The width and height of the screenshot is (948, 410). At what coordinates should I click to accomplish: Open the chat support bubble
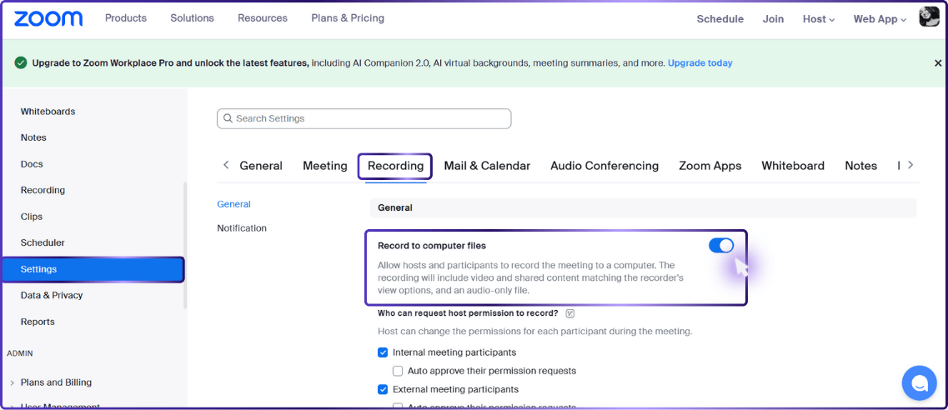pos(919,382)
